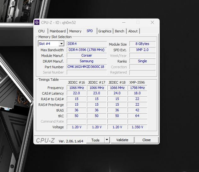
Task: Click the XMP-3596 frequency 1798 MHz cell
Action: point(137,88)
